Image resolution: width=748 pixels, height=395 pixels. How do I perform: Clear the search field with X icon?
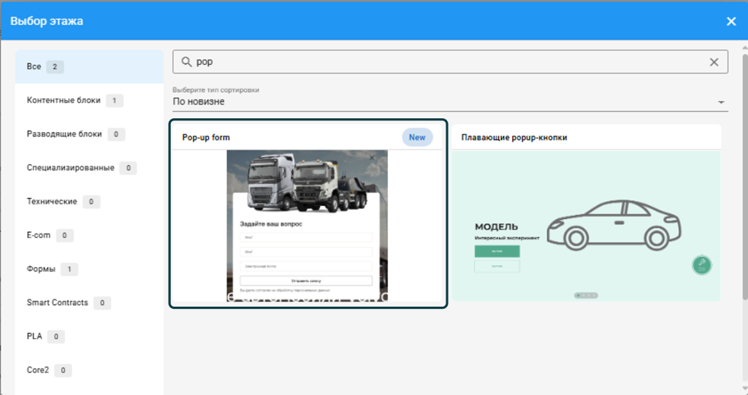pos(714,62)
